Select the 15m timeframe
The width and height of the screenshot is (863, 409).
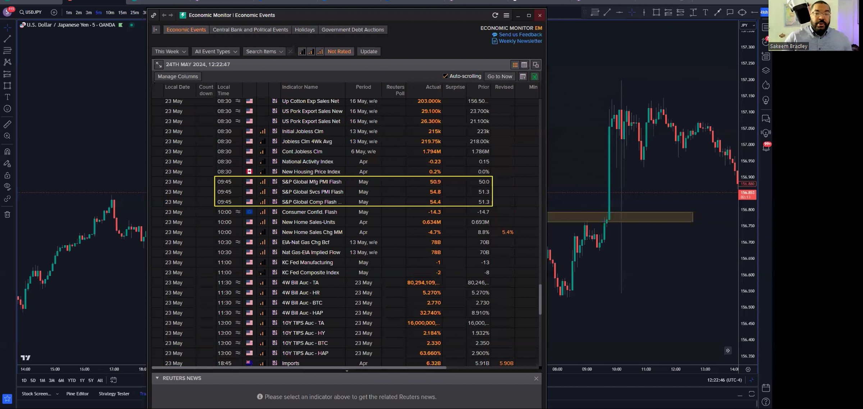tap(122, 12)
